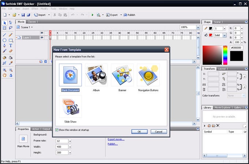Select the Zoom Out tool
Viewport: 249px width, 164px height.
point(11,70)
